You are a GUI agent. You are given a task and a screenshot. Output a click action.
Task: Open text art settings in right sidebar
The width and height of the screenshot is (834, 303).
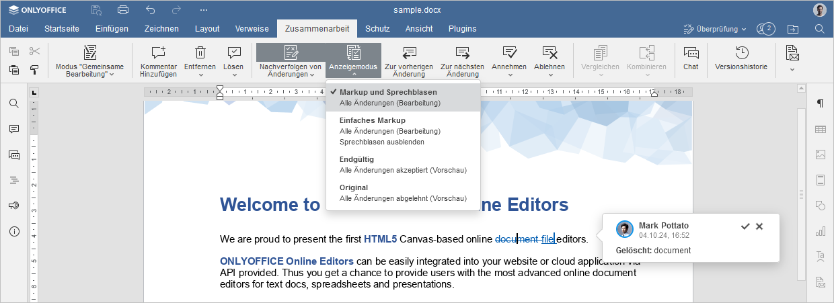(x=820, y=256)
